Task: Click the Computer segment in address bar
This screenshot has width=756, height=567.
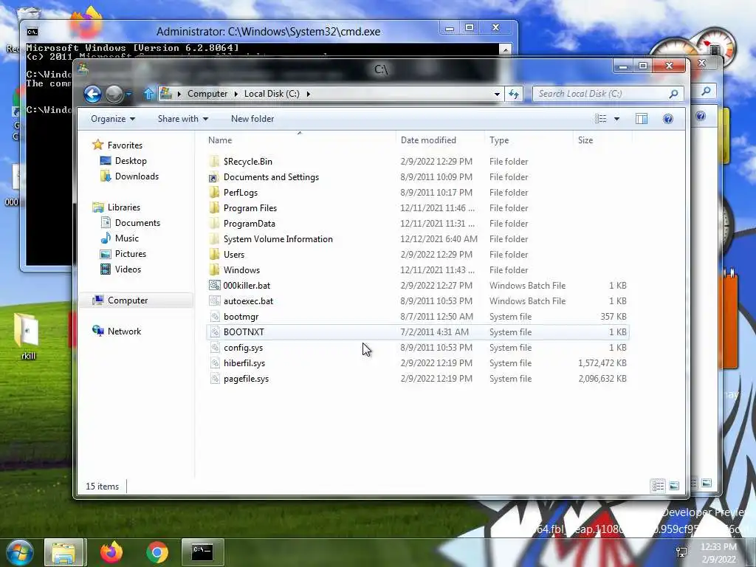Action: 207,94
